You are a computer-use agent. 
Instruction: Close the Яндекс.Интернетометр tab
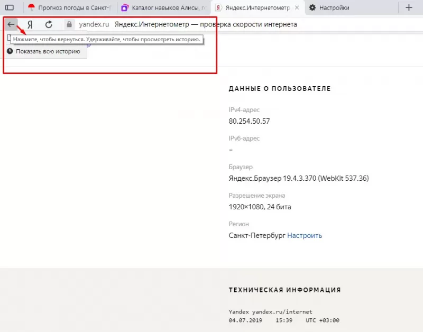(298, 7)
